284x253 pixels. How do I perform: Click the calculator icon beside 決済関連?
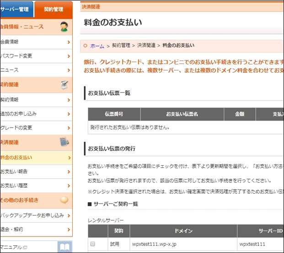pos(64,142)
